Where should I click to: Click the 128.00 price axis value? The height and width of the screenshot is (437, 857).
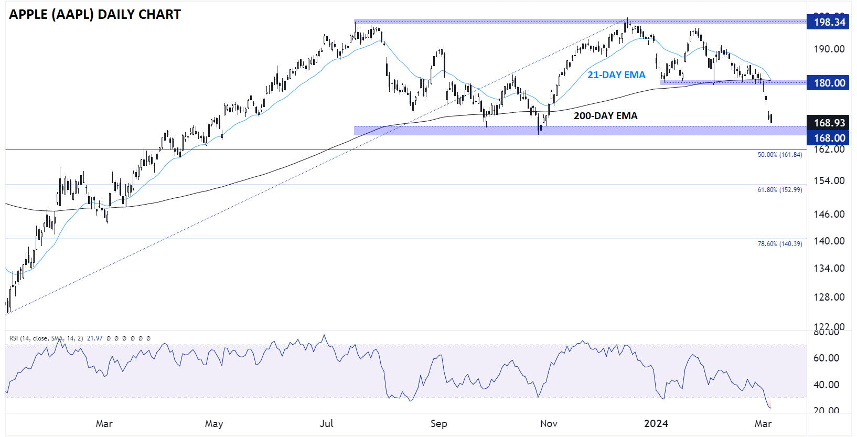click(x=829, y=297)
